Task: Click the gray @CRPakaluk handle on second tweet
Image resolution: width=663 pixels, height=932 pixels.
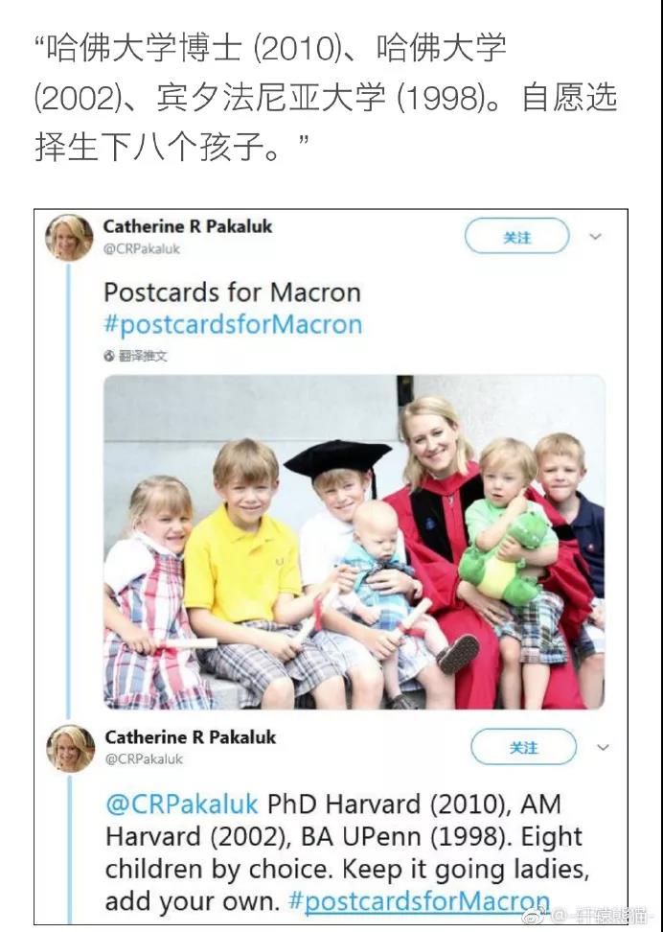Action: (x=144, y=759)
